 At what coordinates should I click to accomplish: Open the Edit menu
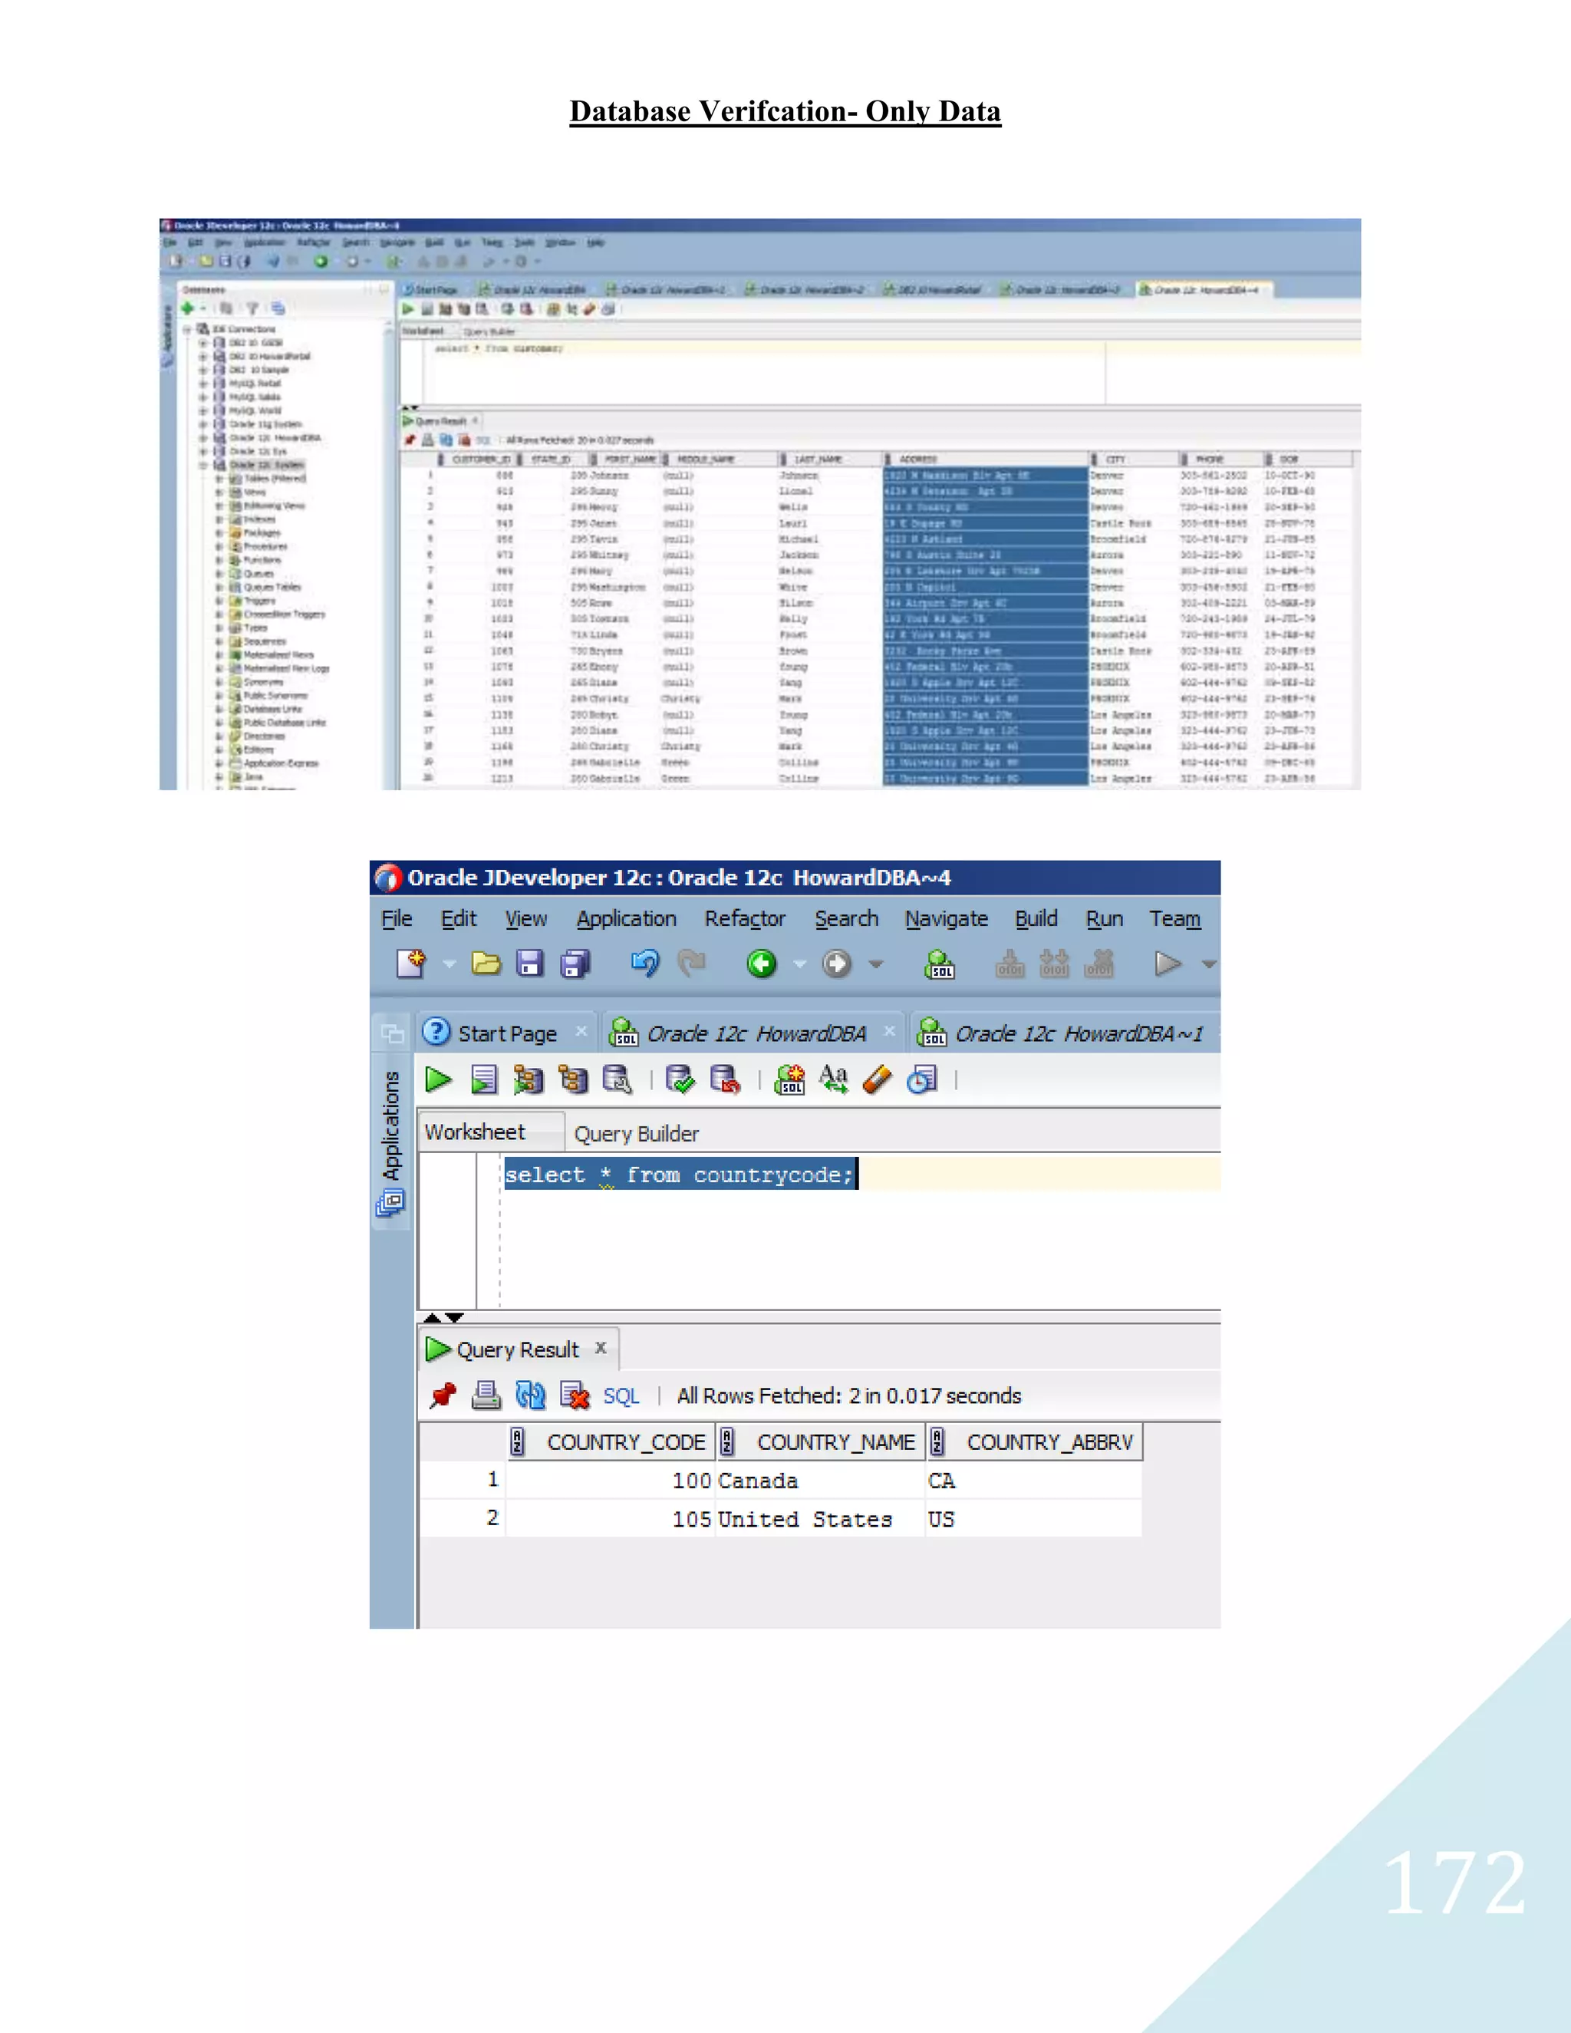pyautogui.click(x=459, y=919)
